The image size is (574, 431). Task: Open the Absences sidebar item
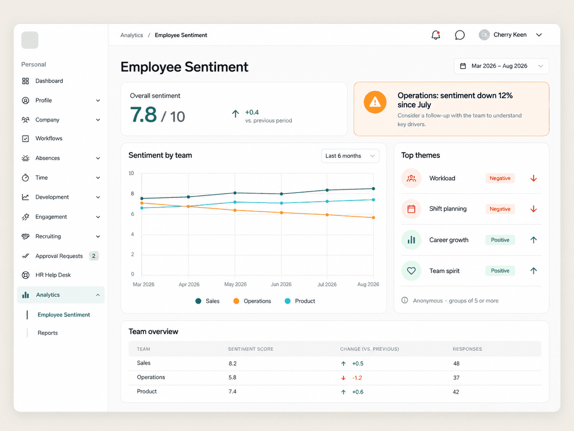(x=61, y=158)
